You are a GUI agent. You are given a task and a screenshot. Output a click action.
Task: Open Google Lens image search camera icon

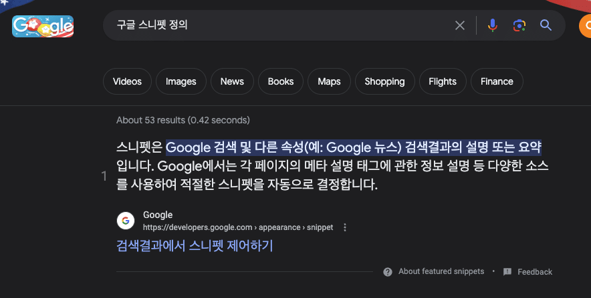point(519,25)
